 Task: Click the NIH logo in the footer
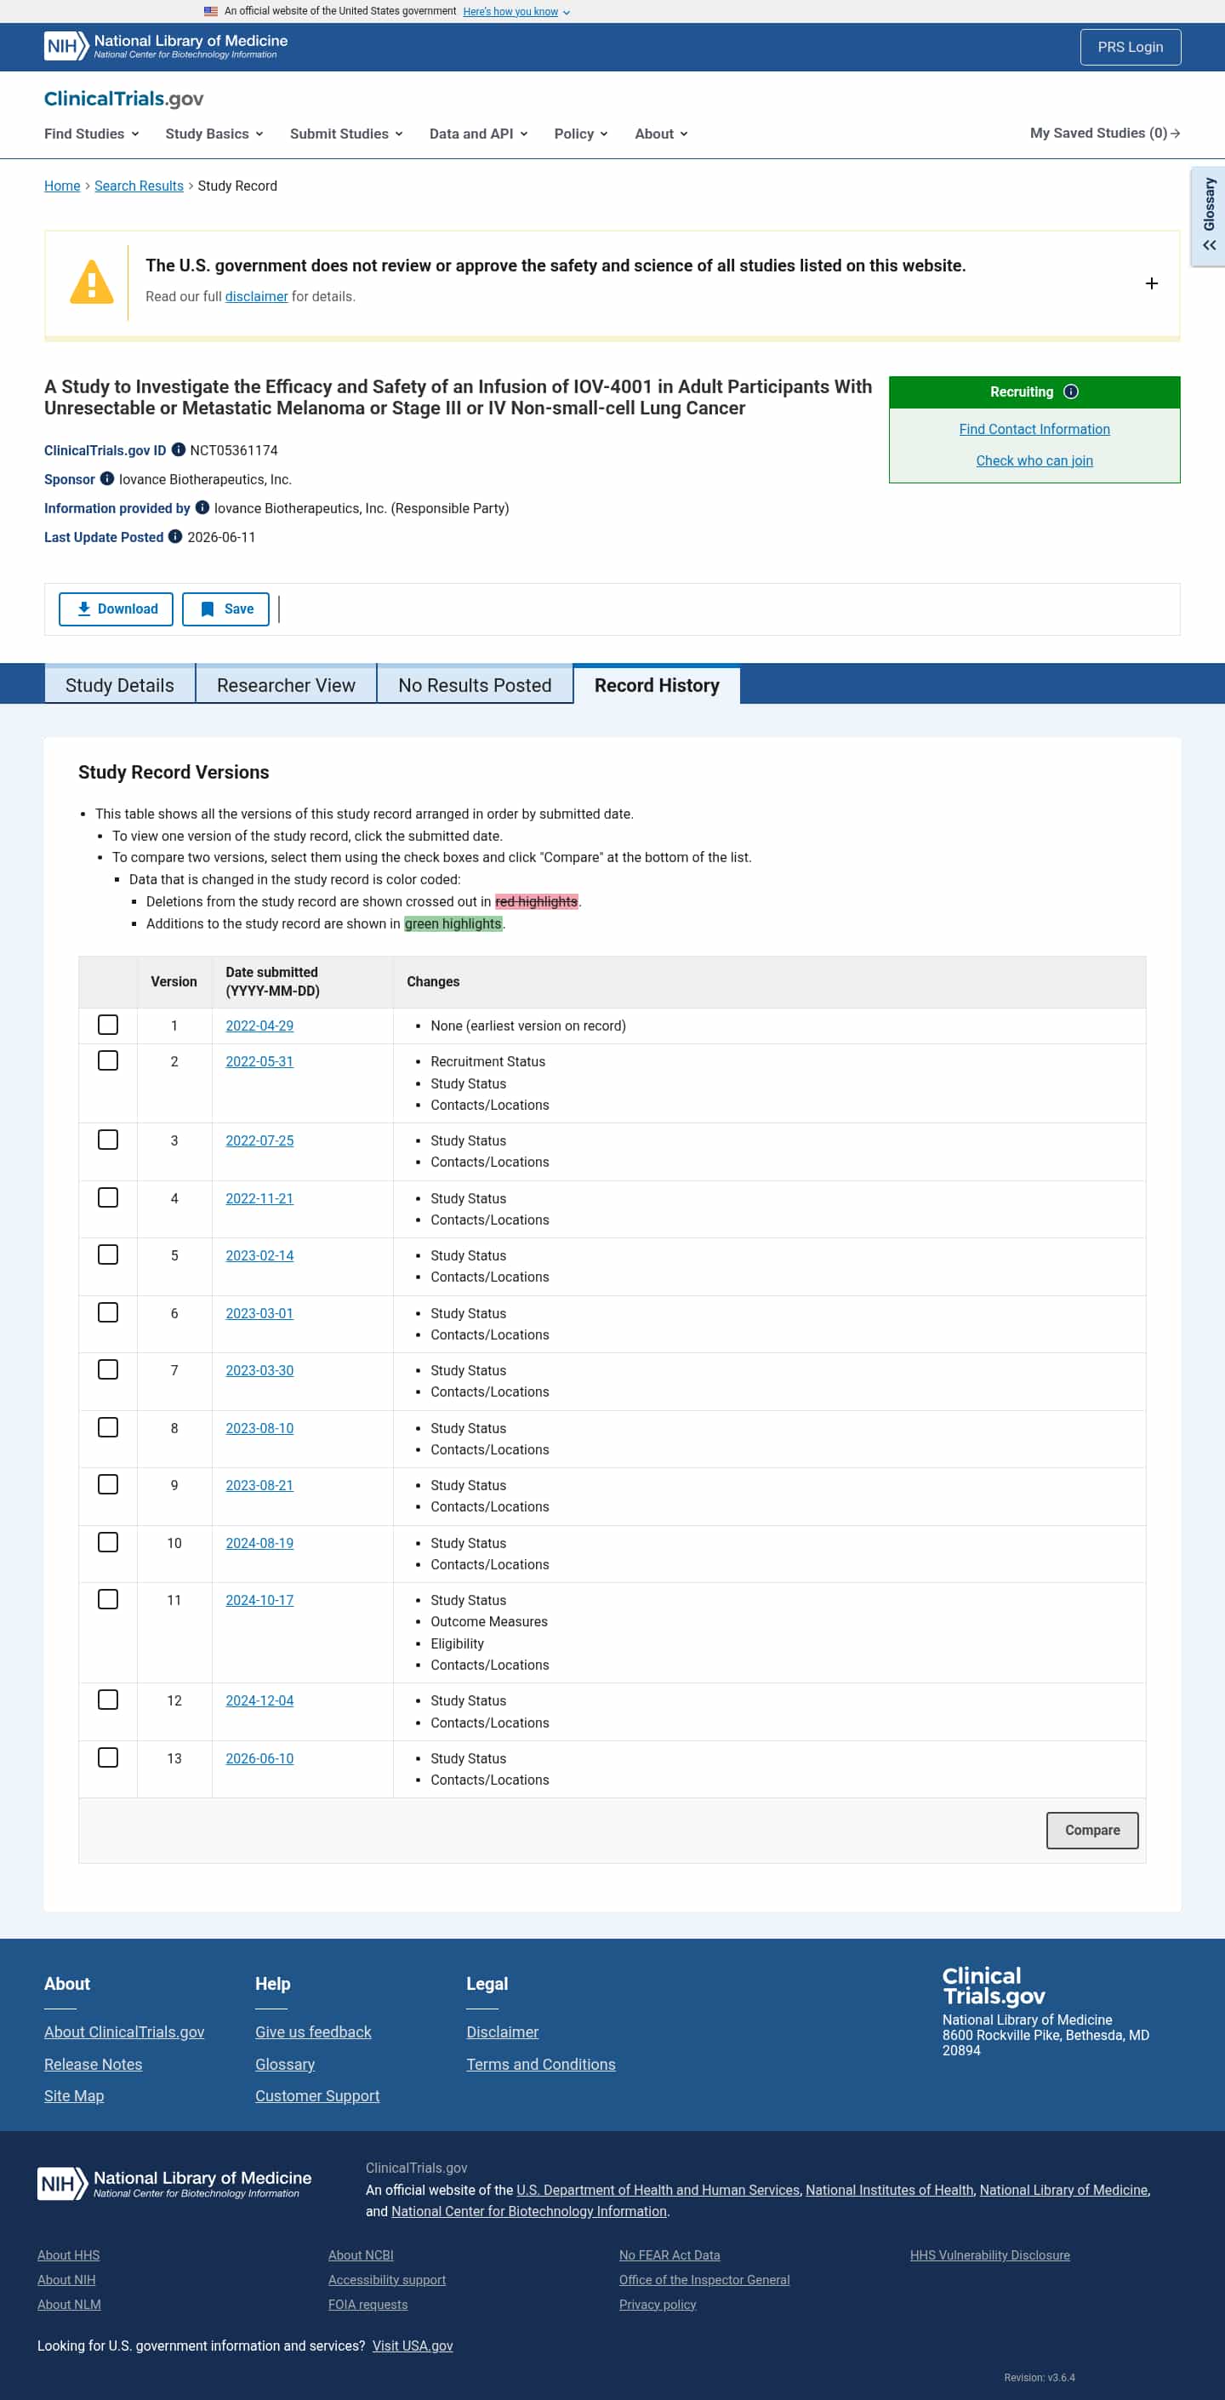tap(174, 2183)
